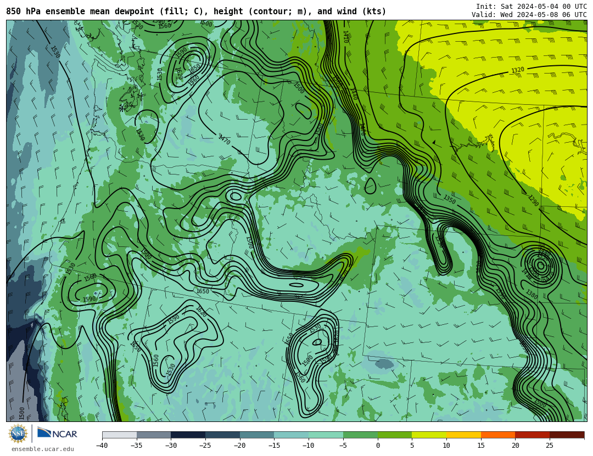
Task: Pick the green -5 to 0 colorbar segment
Action: [360, 435]
